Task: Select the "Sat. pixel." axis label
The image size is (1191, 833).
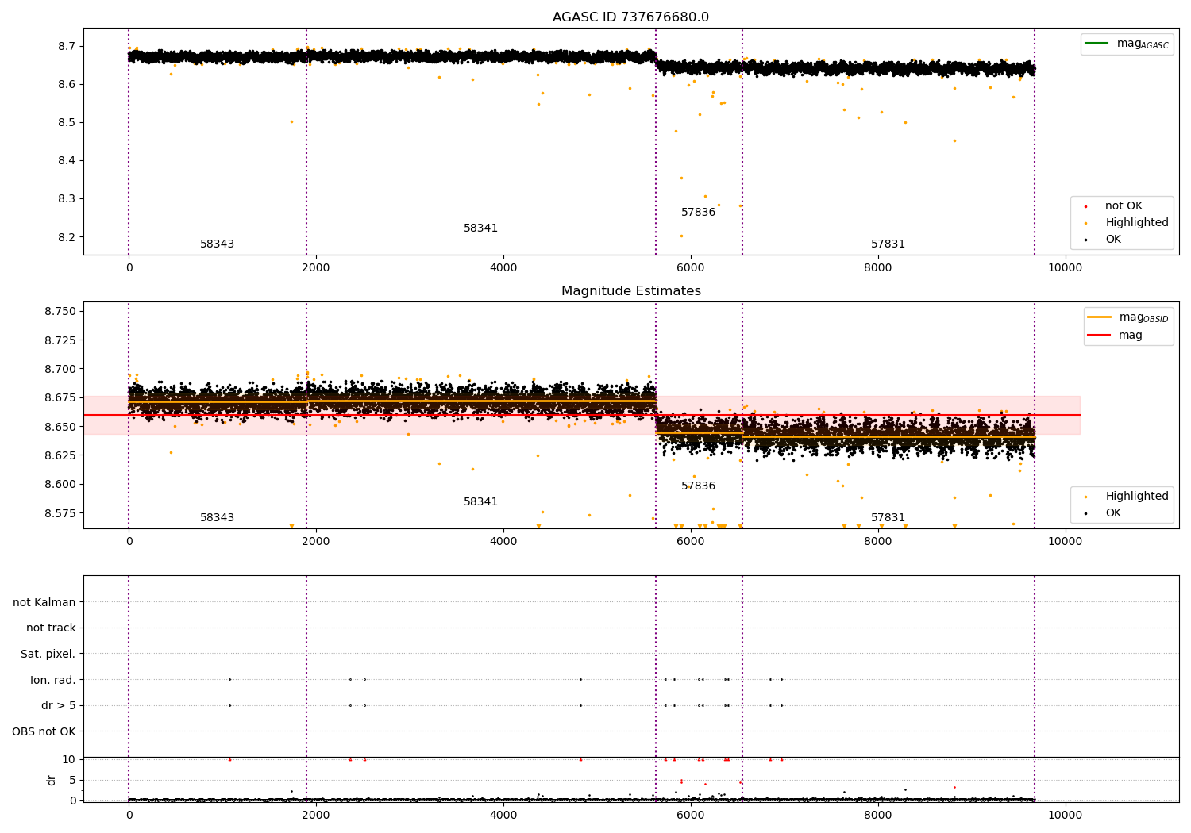Action: pos(48,654)
